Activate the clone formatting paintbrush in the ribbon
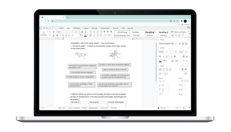231x132 pixels. (x=53, y=32)
